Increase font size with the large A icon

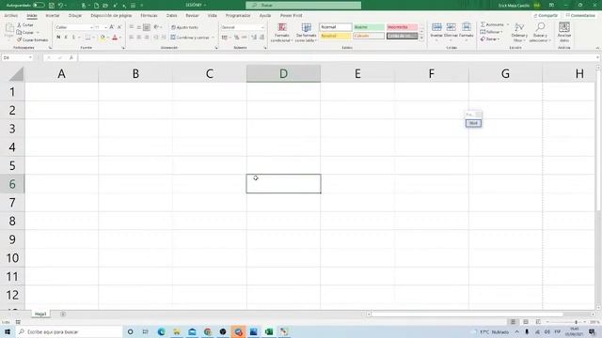click(112, 27)
